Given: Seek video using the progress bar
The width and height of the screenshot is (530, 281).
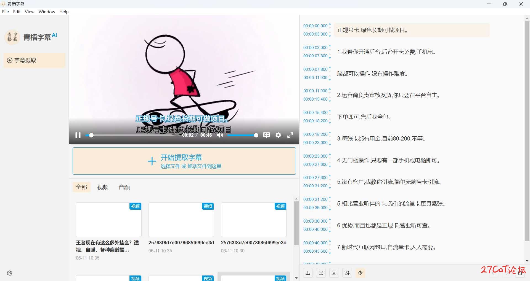Looking at the screenshot, I should click(x=132, y=135).
